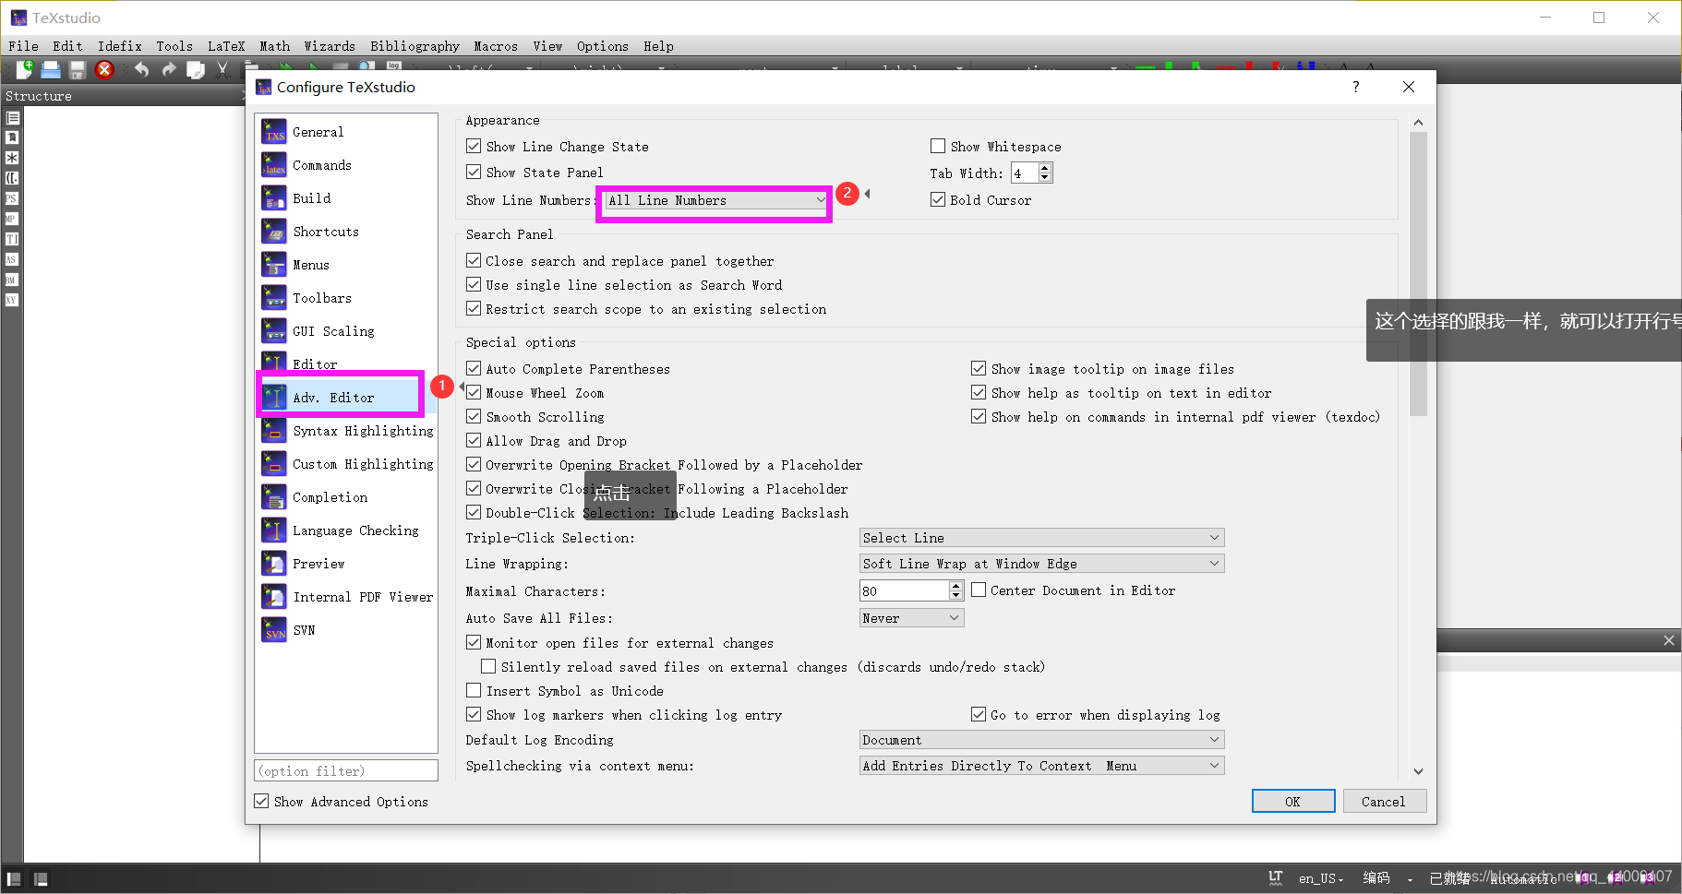Open the Macros menu
The image size is (1682, 894).
click(496, 46)
